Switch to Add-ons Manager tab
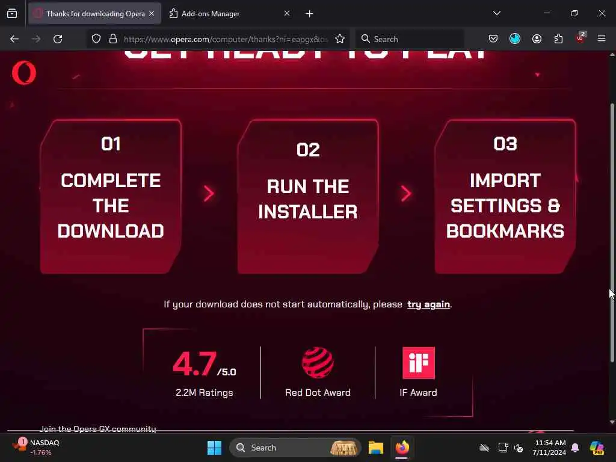This screenshot has height=462, width=616. click(x=230, y=14)
